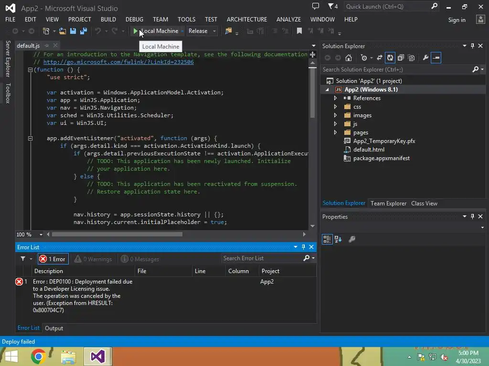
Task: Open the Toolbox side tab
Action: [8, 93]
